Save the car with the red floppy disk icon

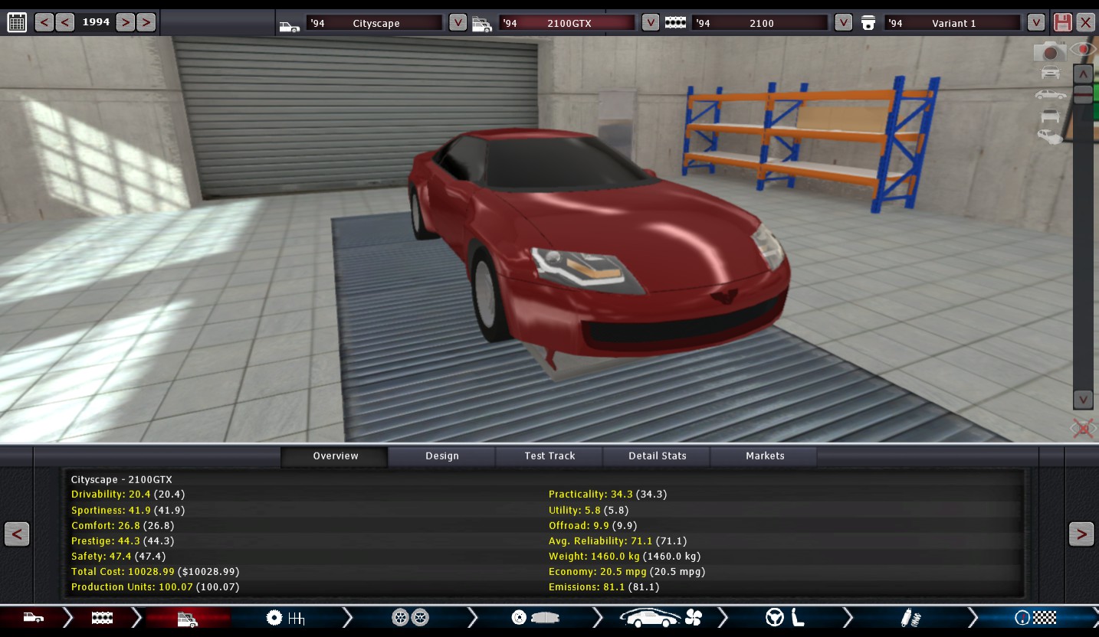click(1062, 22)
